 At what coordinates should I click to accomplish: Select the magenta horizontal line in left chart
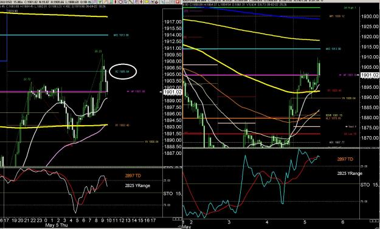click(54, 92)
